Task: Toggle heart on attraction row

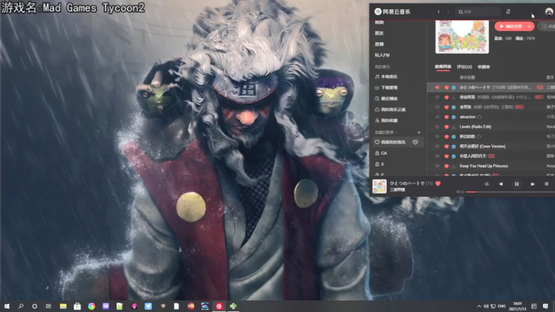Action: coord(447,116)
